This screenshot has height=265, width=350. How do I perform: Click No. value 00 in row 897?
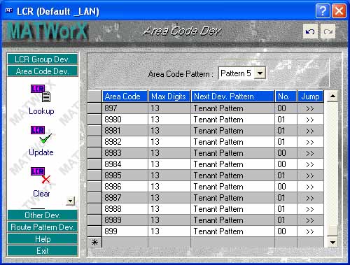[x=286, y=108]
